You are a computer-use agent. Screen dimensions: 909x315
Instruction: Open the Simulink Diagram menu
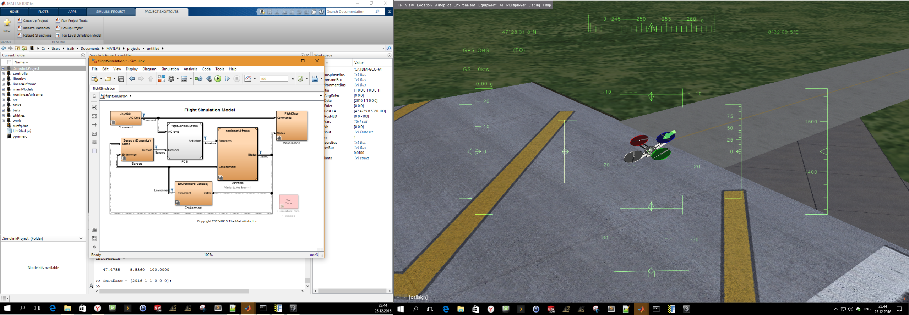149,69
